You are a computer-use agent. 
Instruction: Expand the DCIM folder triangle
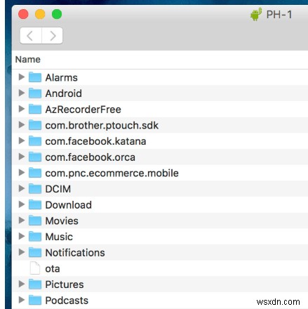22,188
